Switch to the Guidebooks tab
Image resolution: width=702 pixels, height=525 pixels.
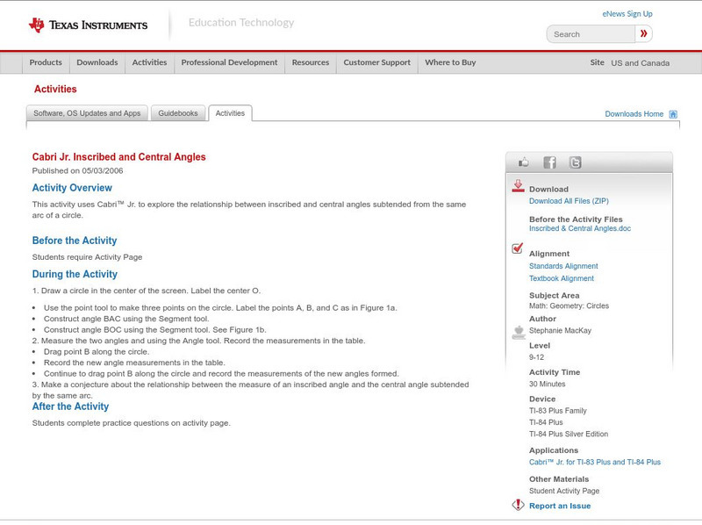click(x=180, y=113)
